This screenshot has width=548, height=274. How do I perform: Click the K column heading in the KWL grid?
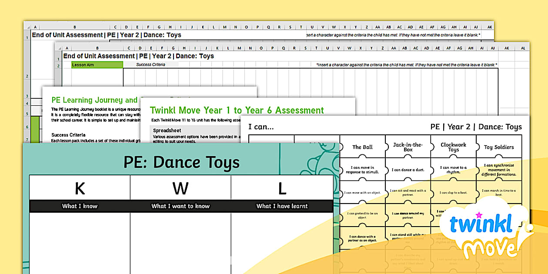coord(80,188)
